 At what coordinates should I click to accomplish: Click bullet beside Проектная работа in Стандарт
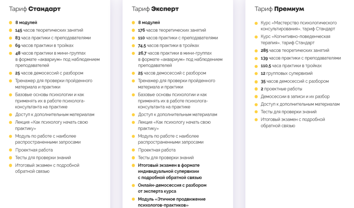click(10, 150)
